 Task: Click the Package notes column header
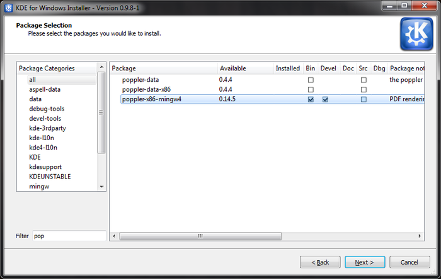click(x=406, y=68)
